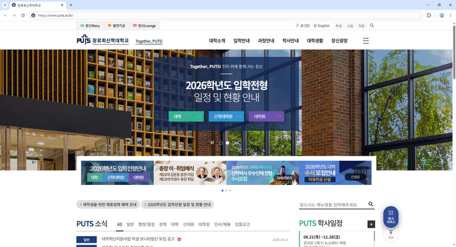Screen dimensions: 456x247
Task: Open a new browser tab
Action: pos(71,5)
